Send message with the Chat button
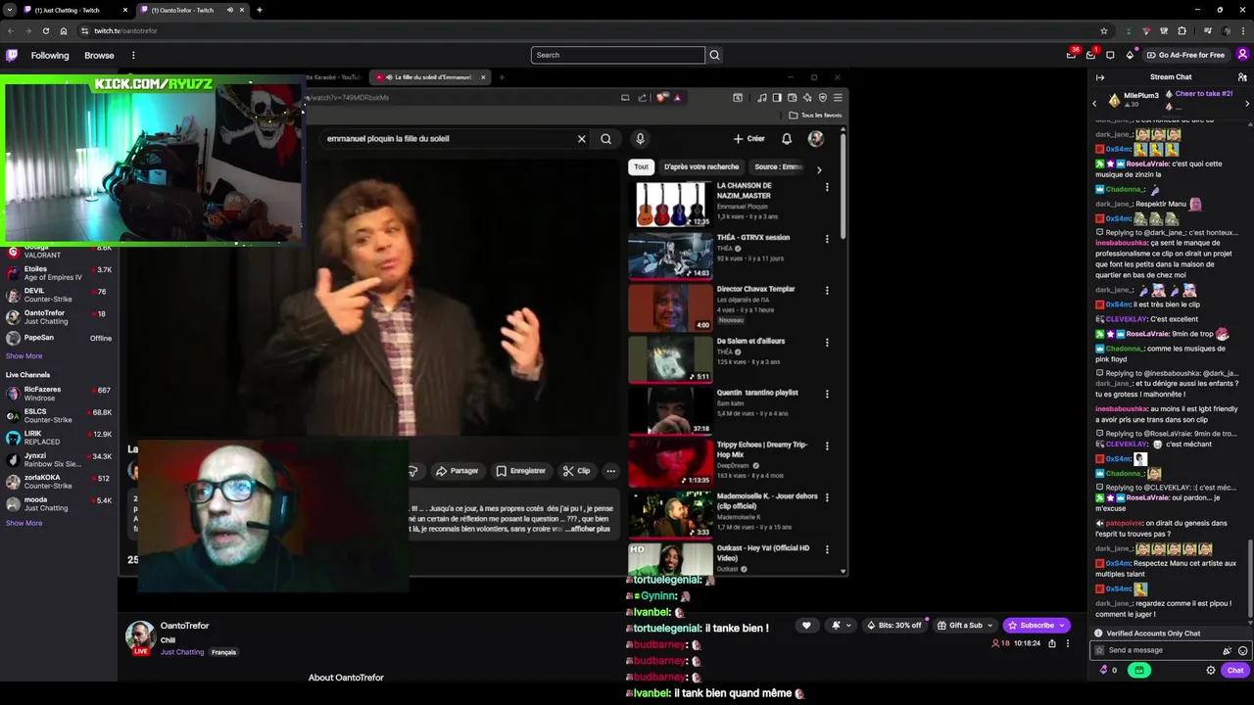 coord(1234,671)
